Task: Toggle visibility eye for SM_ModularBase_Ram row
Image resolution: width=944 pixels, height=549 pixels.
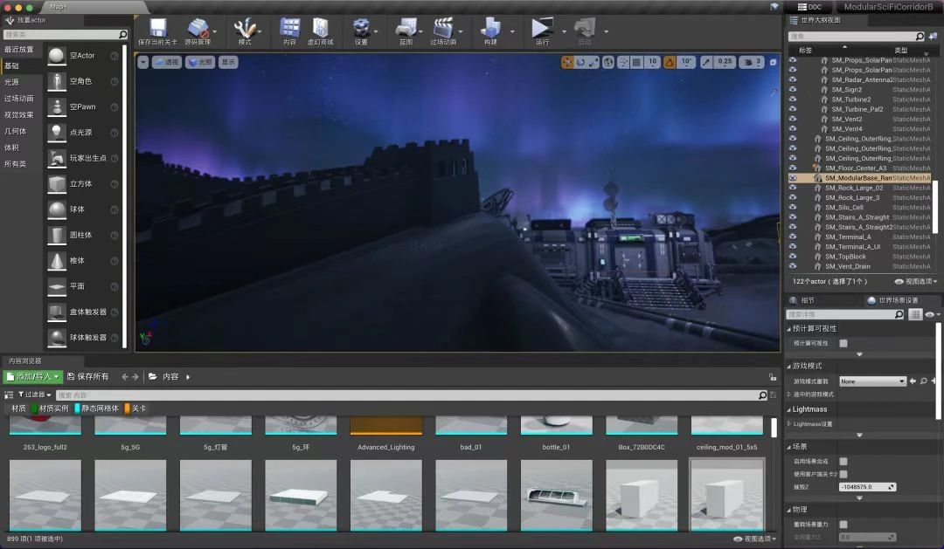Action: [793, 177]
